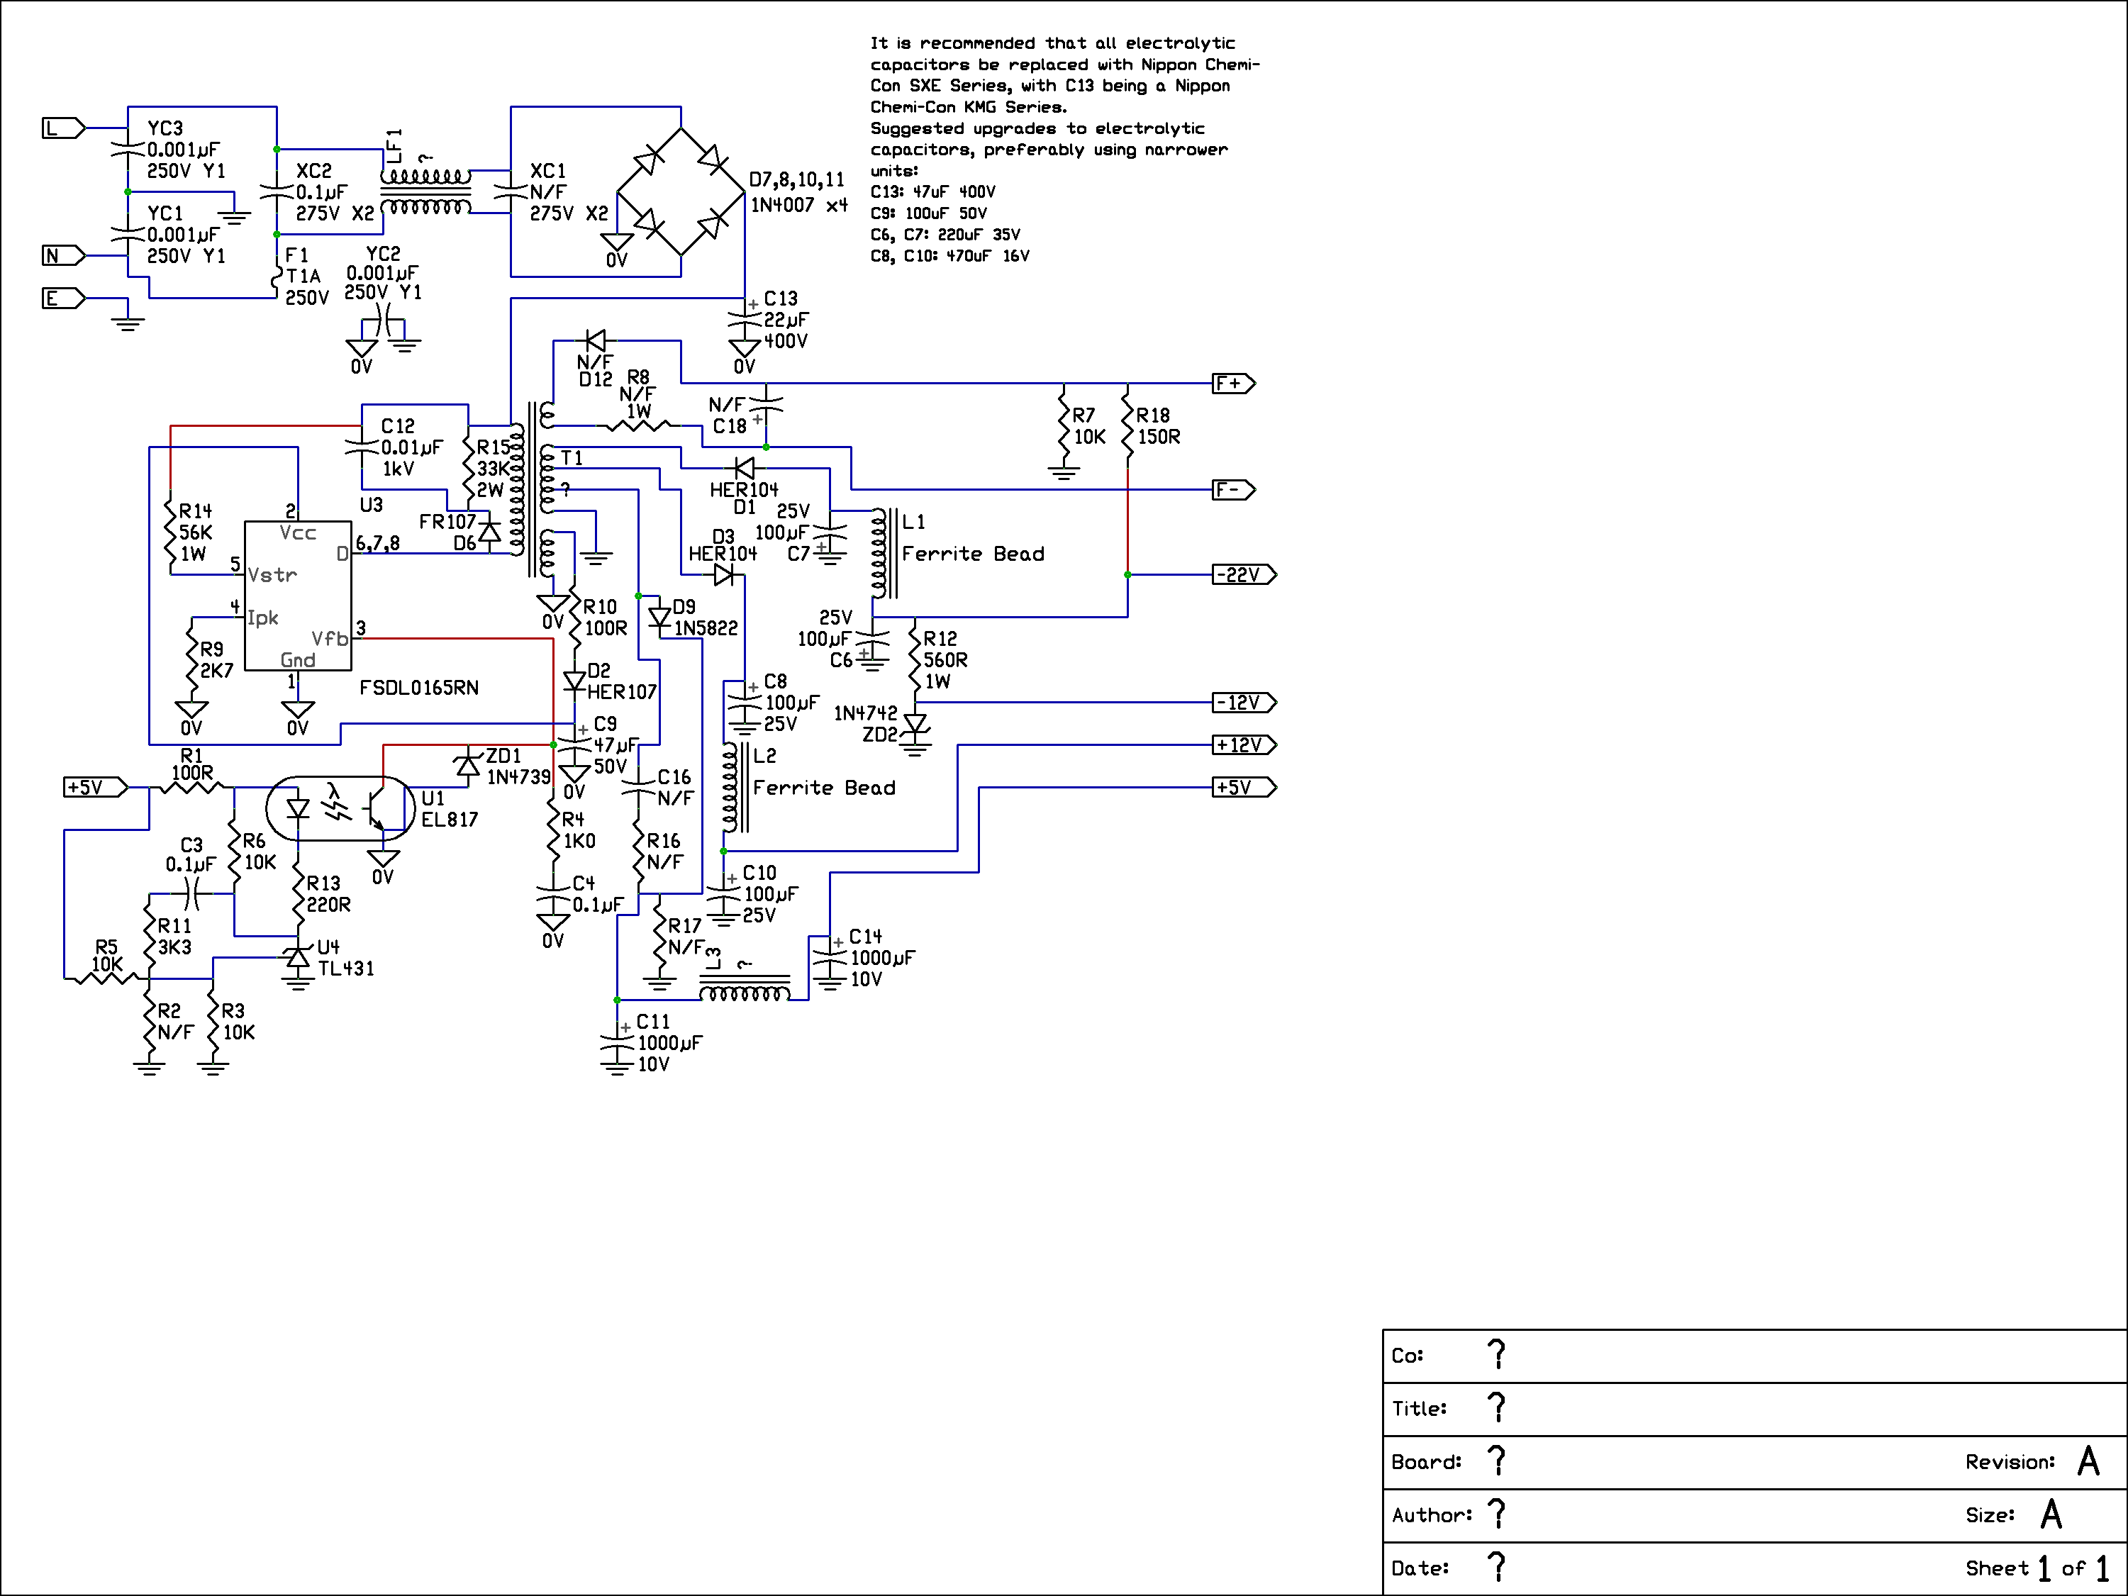Select the XC2 0.1µF X2 capacitor
Screen dimensions: 2128x1596
point(276,191)
